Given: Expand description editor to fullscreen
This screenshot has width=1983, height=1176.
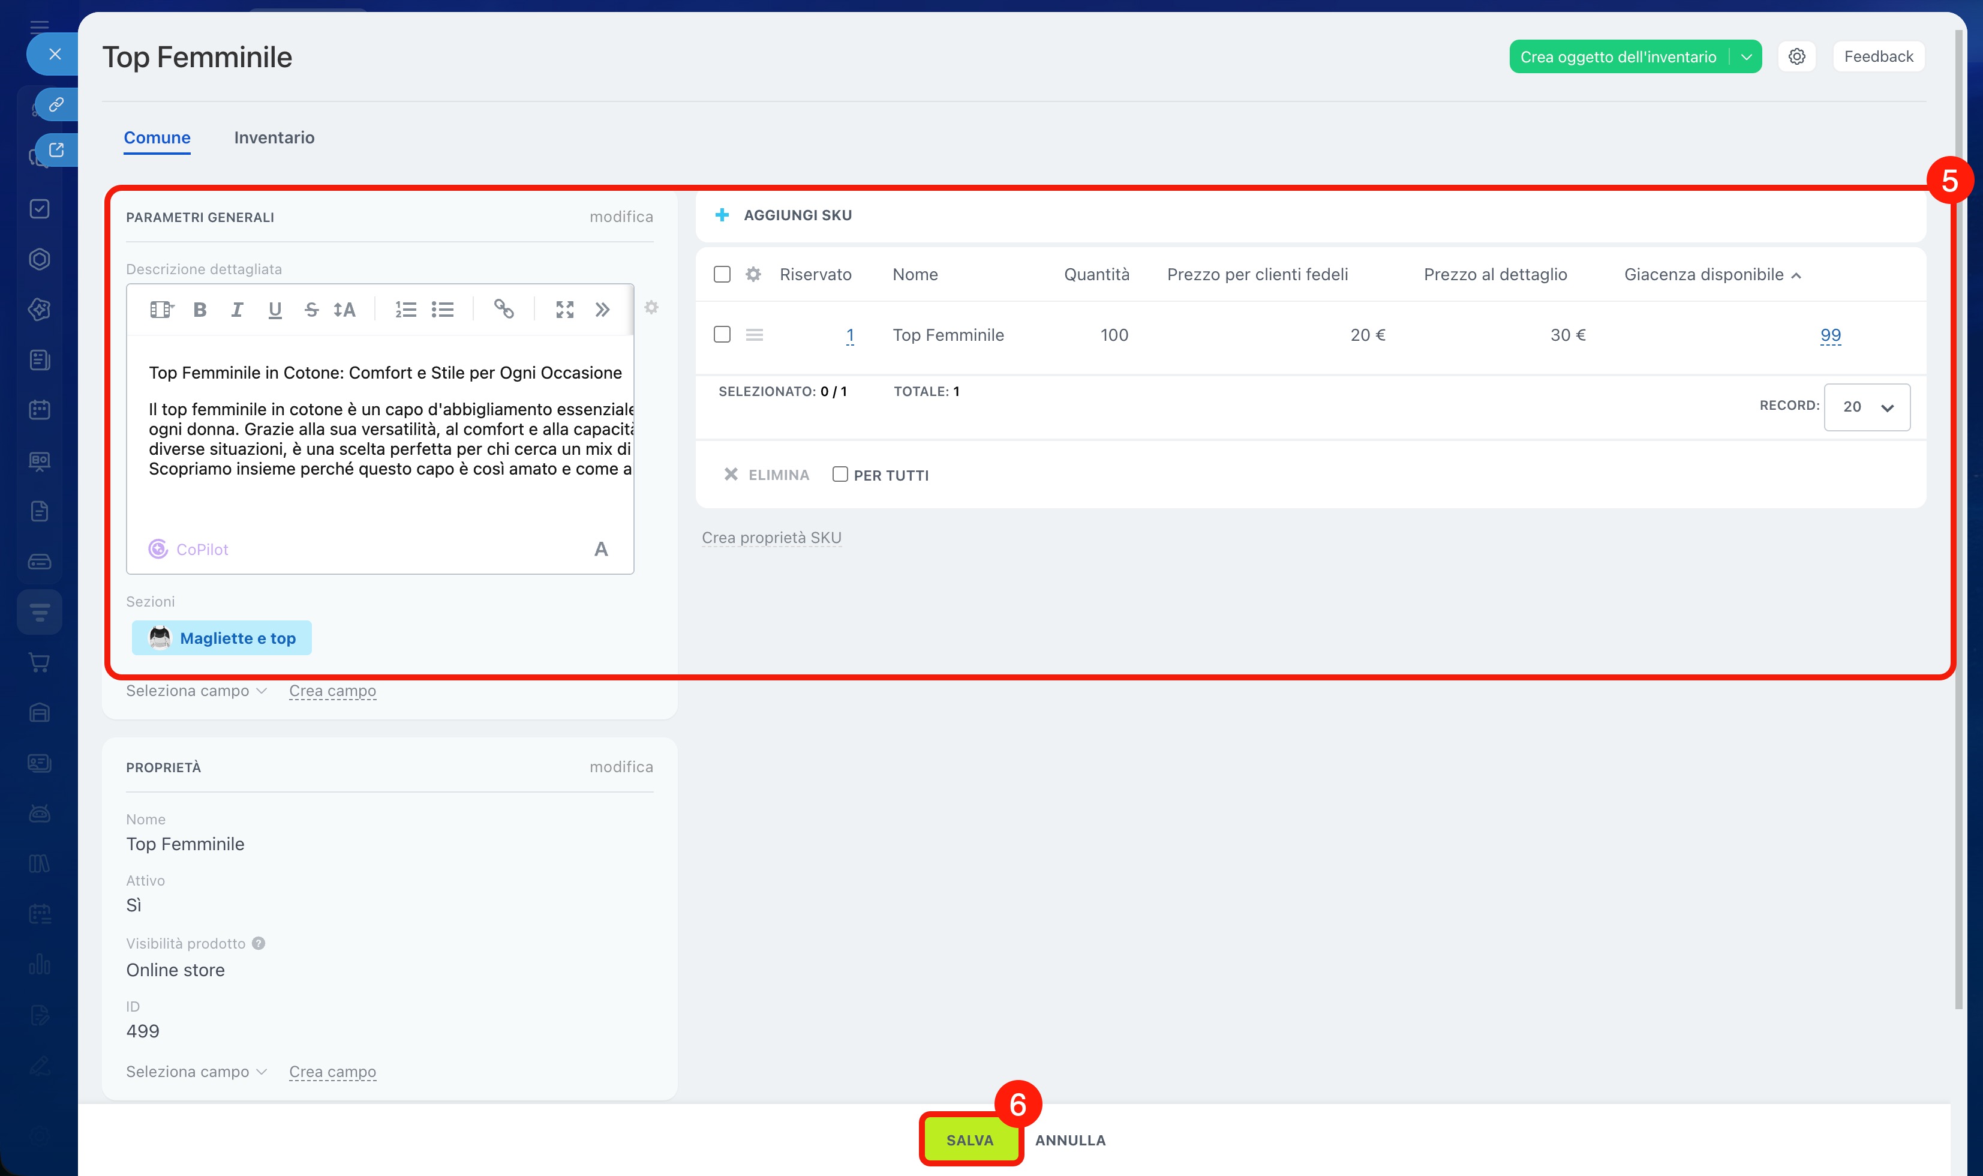Looking at the screenshot, I should (565, 310).
